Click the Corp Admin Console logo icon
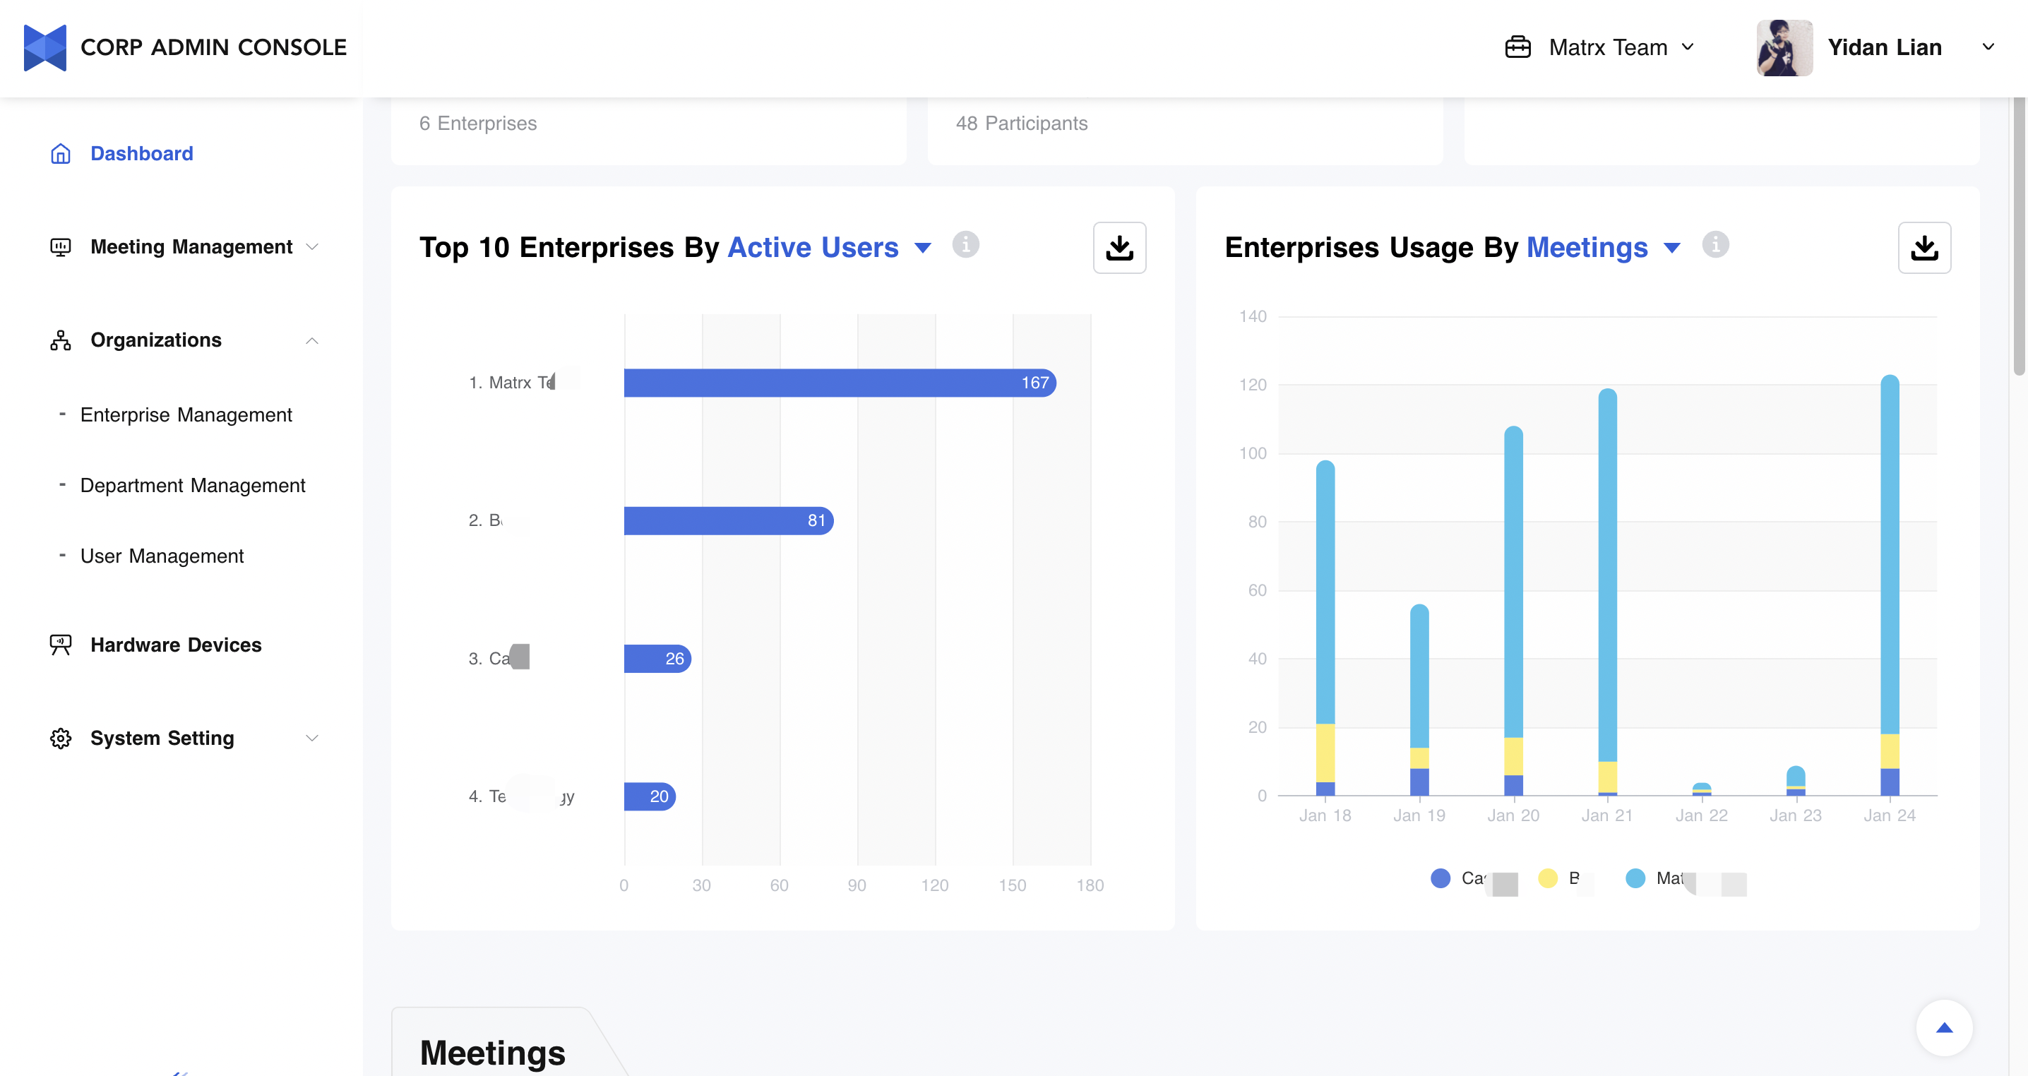The image size is (2028, 1076). point(45,47)
